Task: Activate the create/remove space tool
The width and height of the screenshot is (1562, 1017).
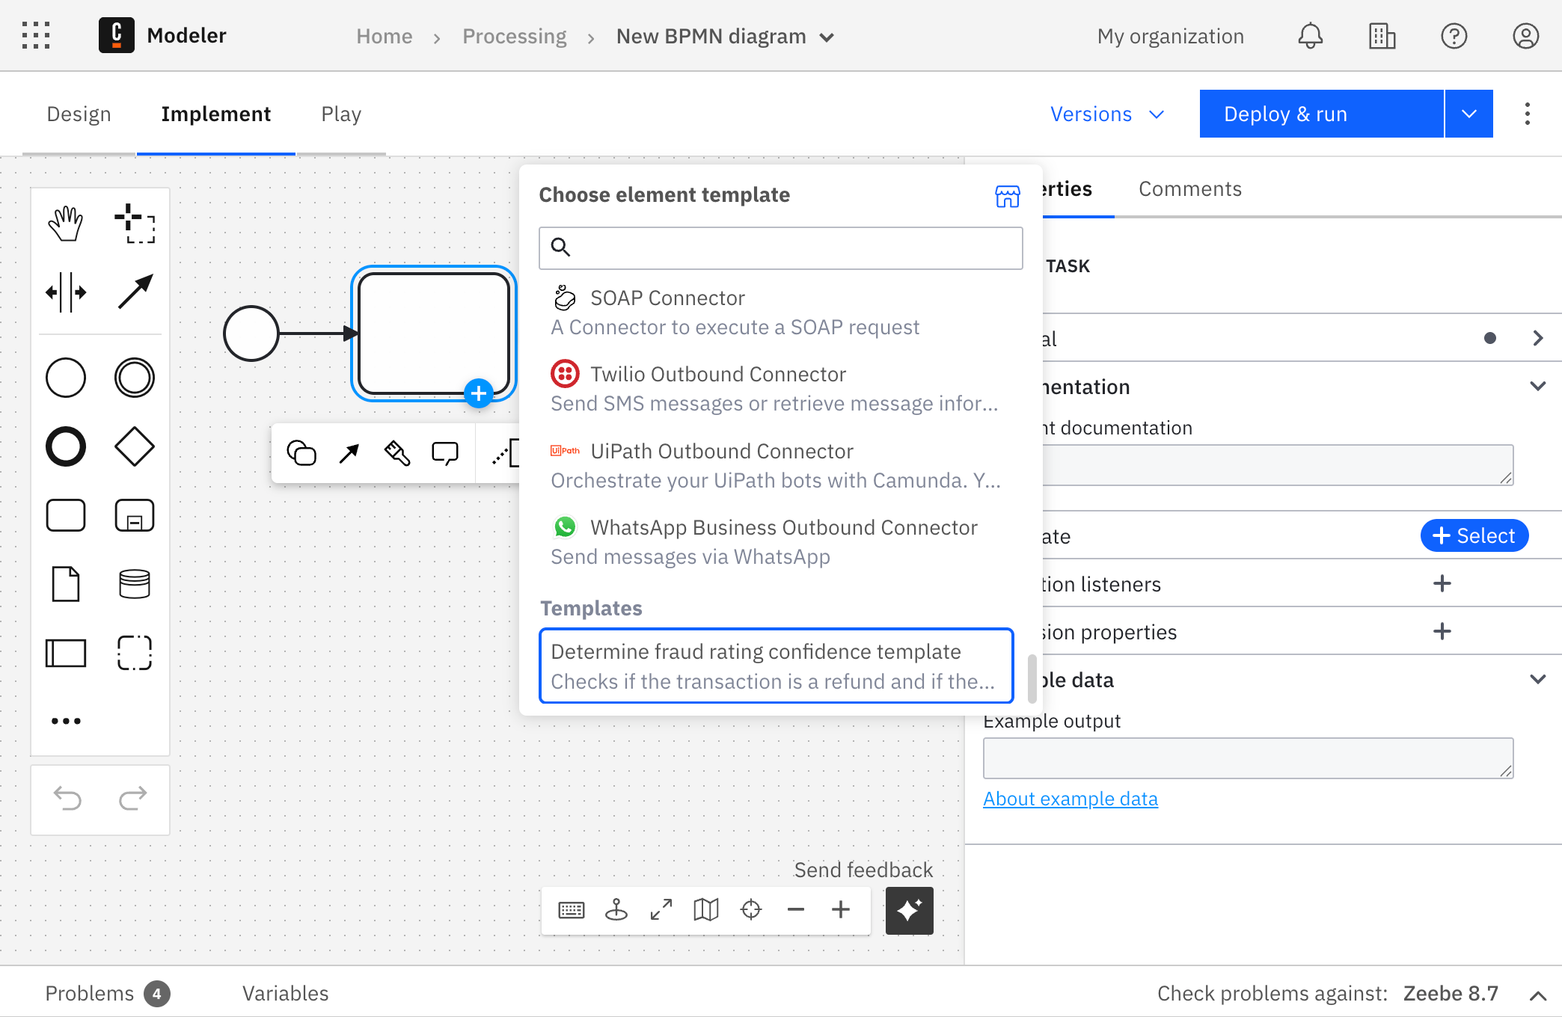Action: [66, 292]
